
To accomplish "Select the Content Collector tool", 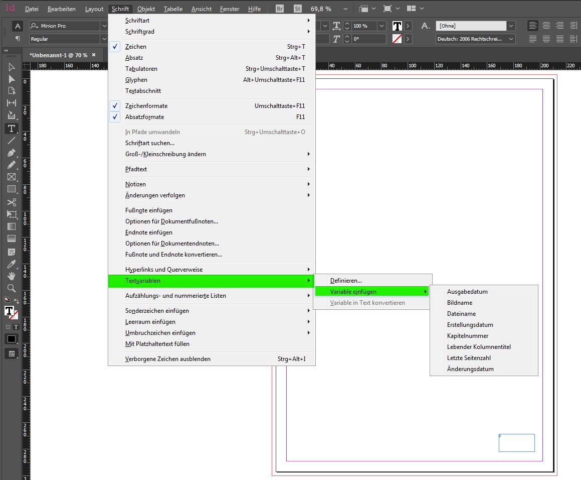I will 12,115.
